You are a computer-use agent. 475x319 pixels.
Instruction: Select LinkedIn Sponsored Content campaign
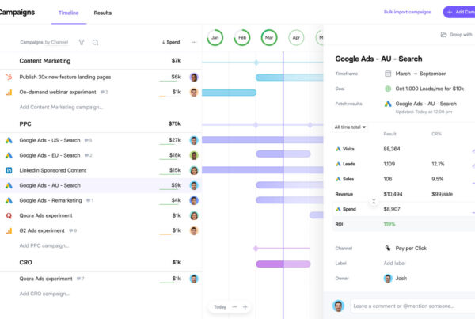click(53, 170)
